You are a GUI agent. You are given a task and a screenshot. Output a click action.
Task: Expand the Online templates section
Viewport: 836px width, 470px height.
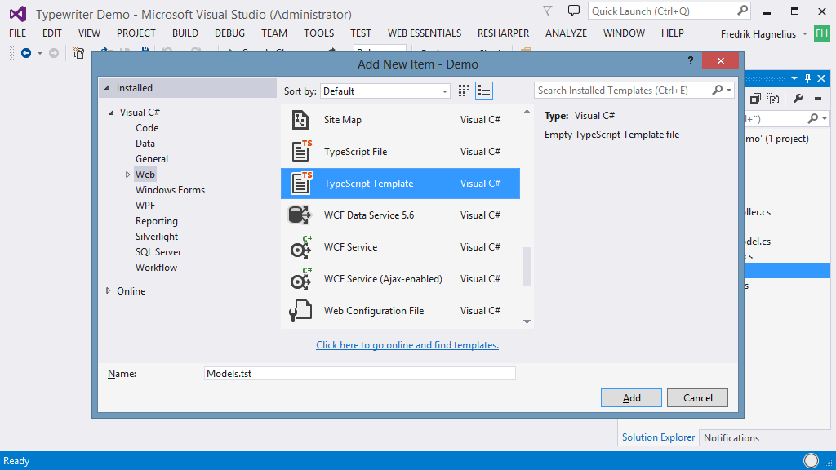[x=109, y=291]
